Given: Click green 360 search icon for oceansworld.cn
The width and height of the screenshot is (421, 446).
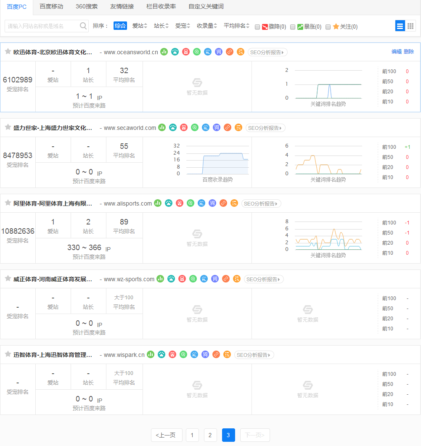Looking at the screenshot, I should point(197,52).
